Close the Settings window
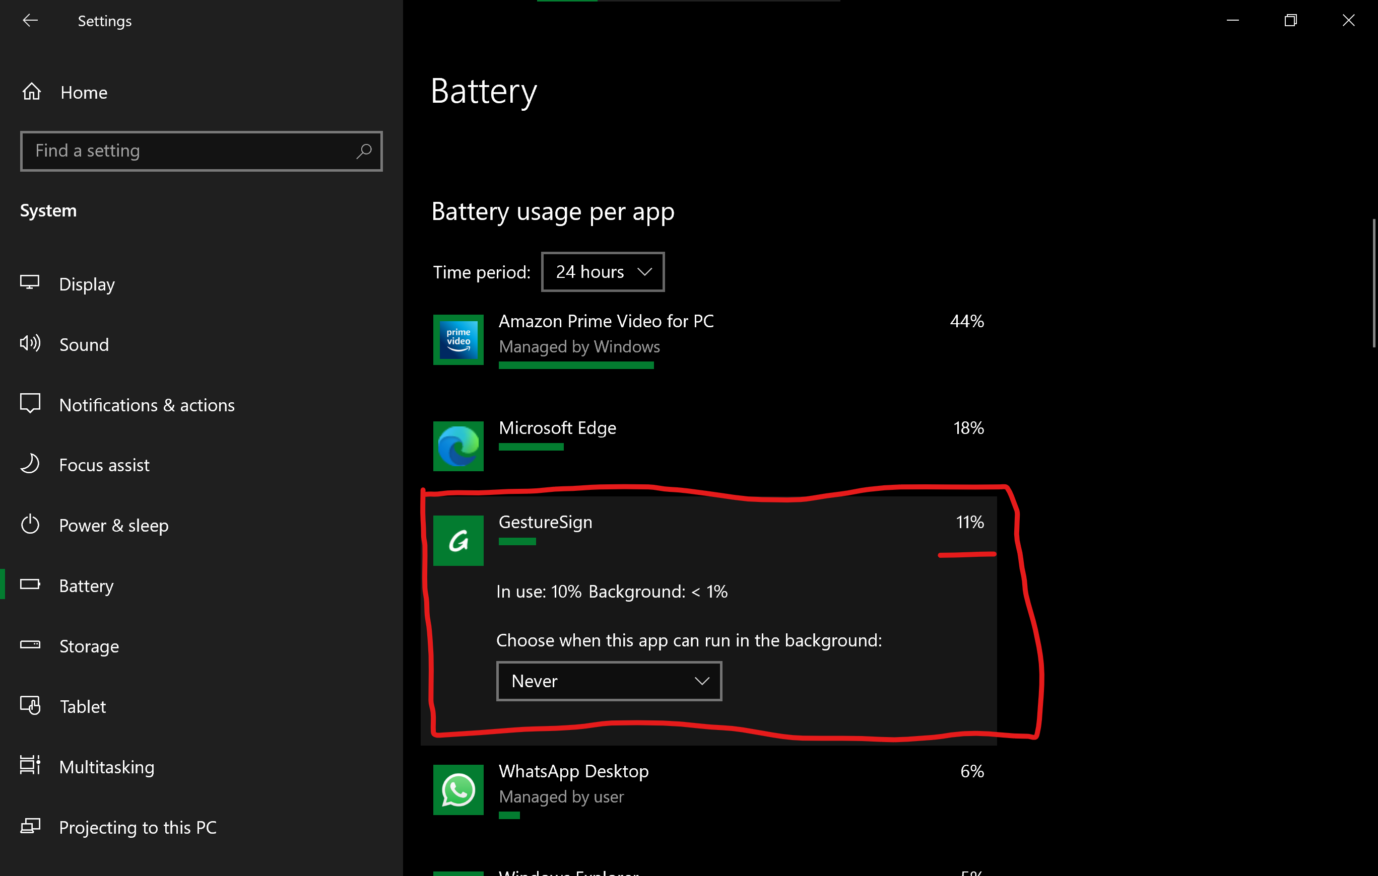The height and width of the screenshot is (876, 1378). [1348, 21]
